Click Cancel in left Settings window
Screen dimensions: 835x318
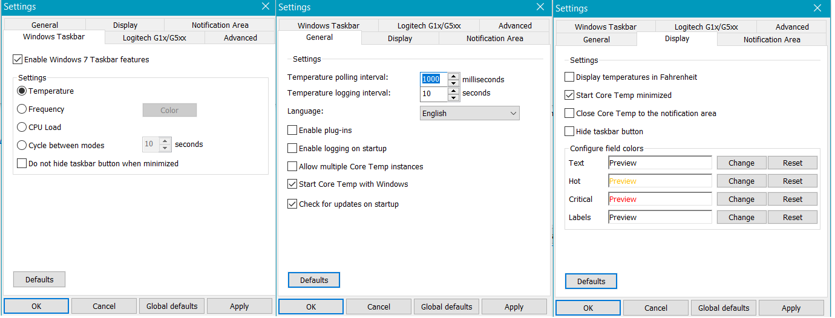[x=104, y=306]
